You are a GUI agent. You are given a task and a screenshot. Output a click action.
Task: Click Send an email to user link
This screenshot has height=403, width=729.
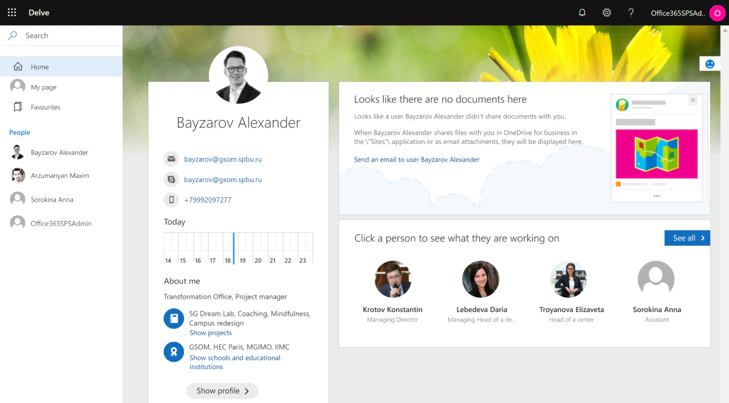[x=417, y=160]
